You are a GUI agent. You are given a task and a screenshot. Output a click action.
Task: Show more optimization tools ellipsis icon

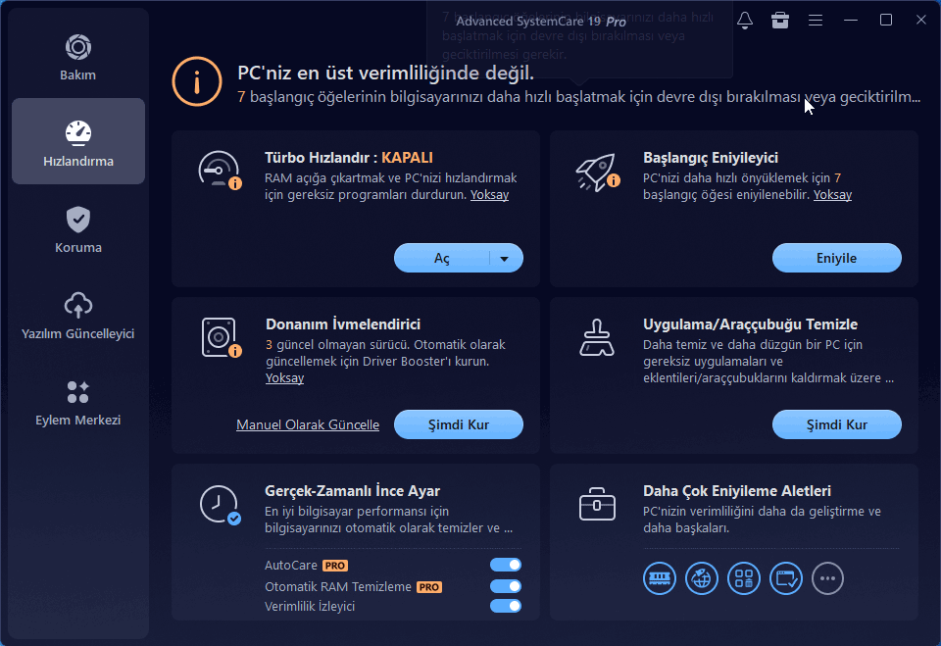click(827, 578)
